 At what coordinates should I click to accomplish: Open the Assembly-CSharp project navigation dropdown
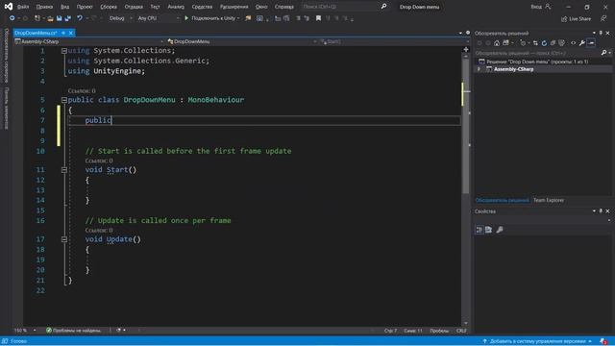[89, 41]
